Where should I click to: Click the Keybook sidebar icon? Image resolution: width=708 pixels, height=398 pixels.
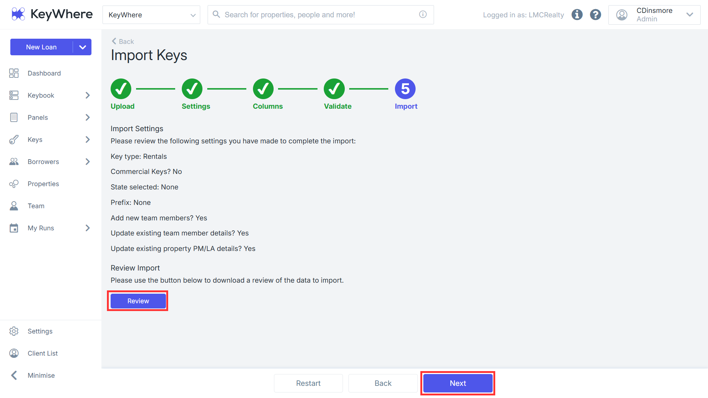[x=14, y=95]
